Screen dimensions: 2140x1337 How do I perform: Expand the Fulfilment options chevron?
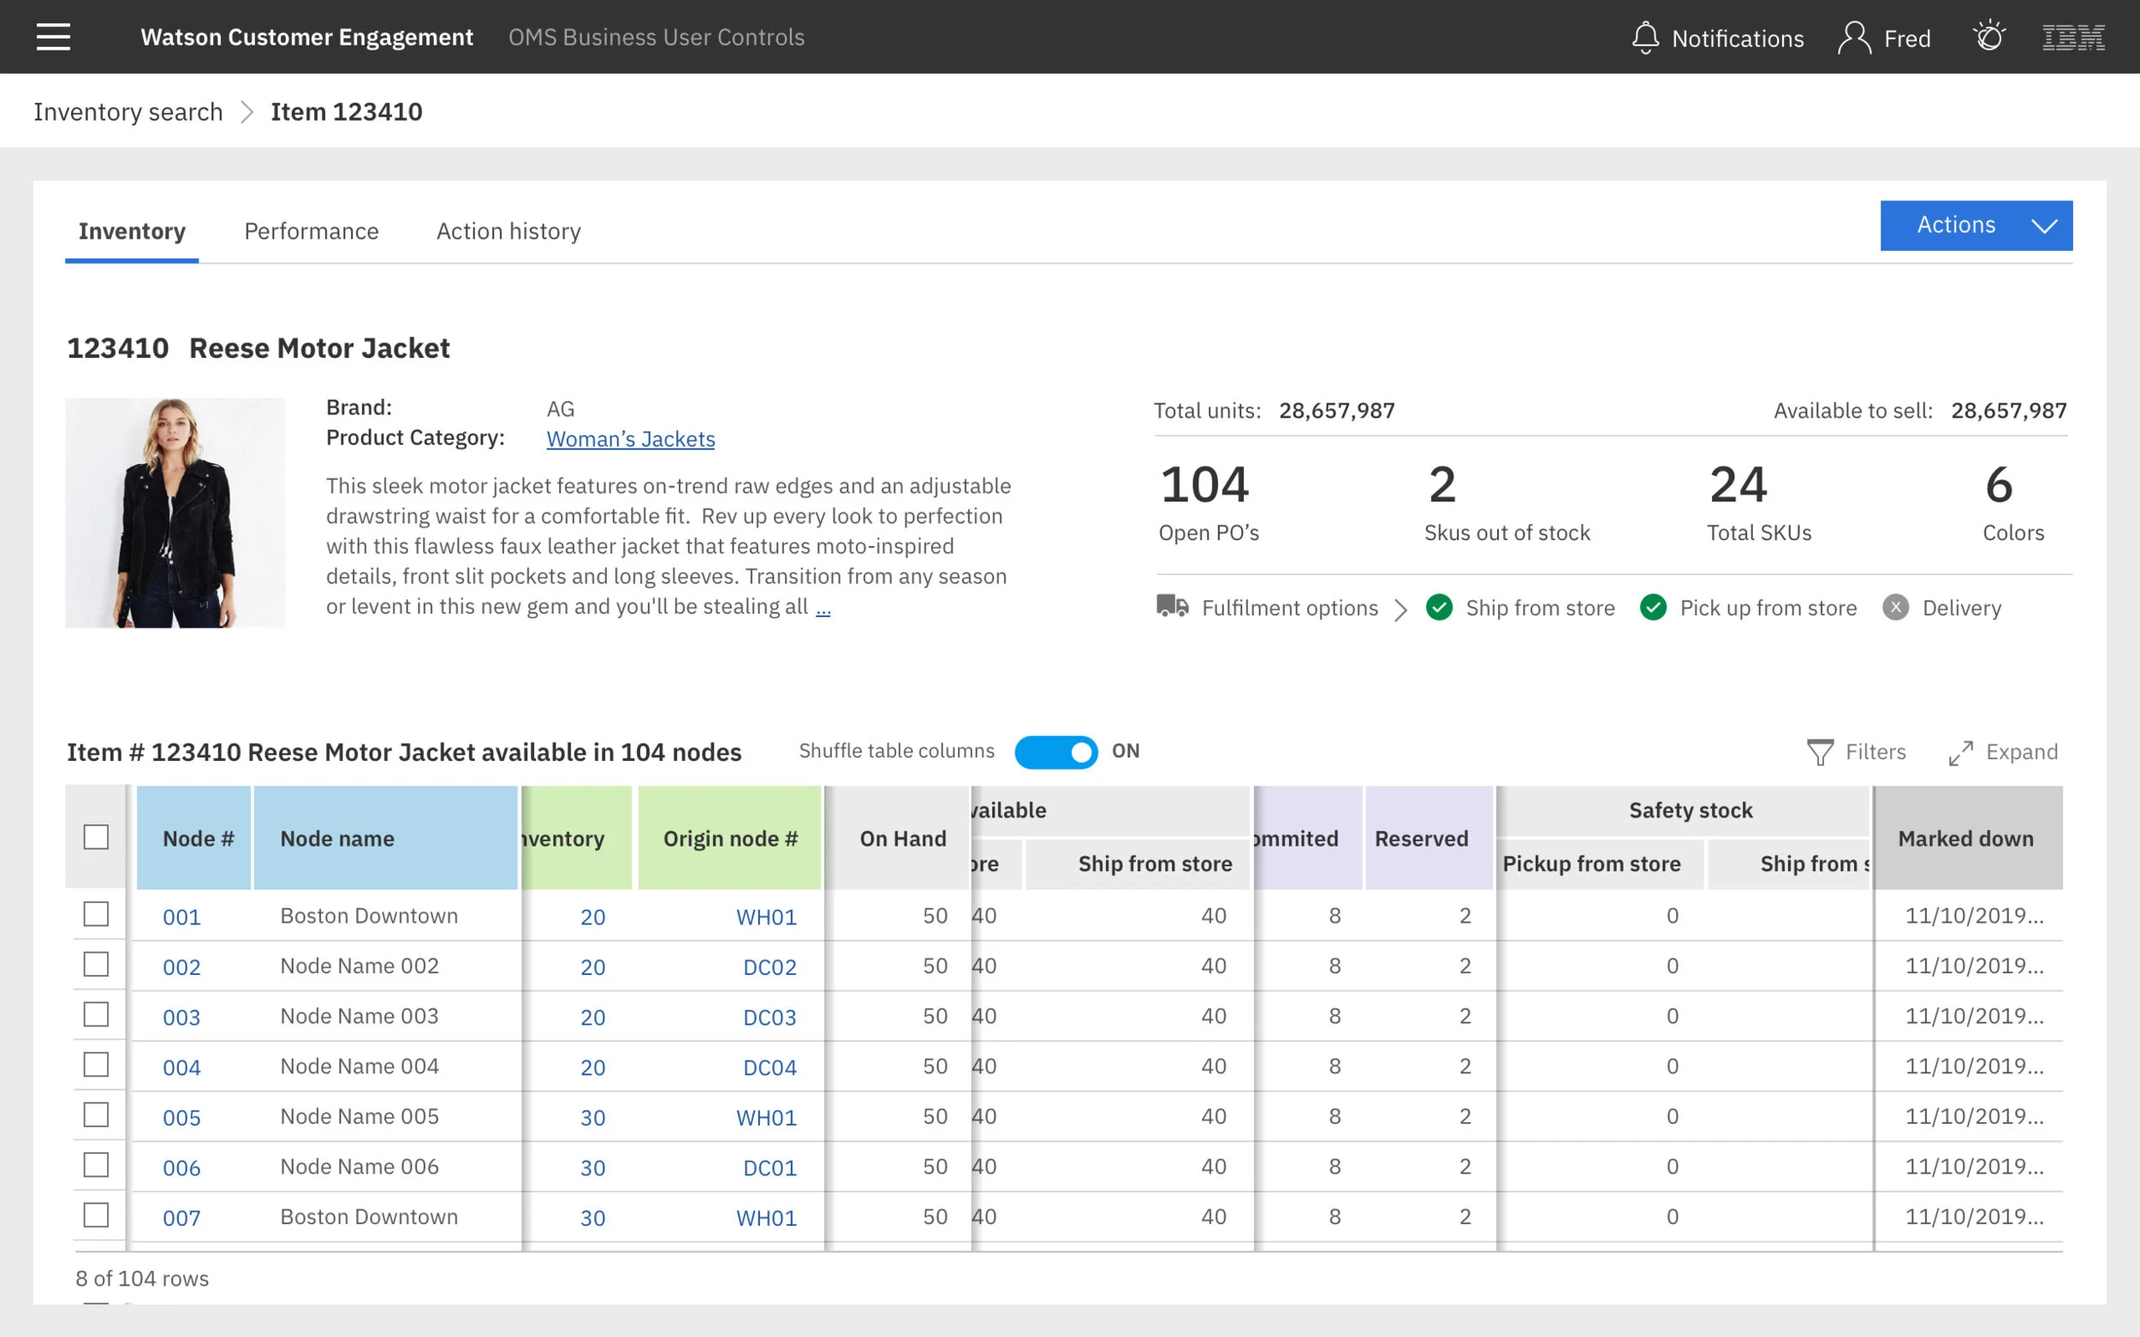click(1400, 609)
